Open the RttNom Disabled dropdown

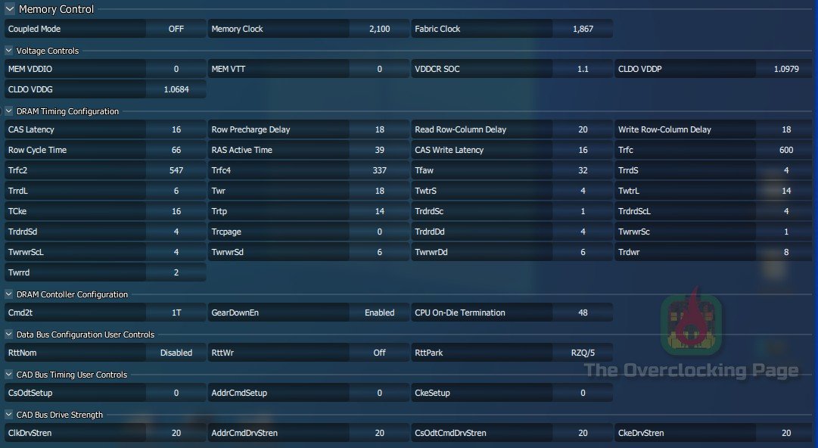pyautogui.click(x=176, y=353)
